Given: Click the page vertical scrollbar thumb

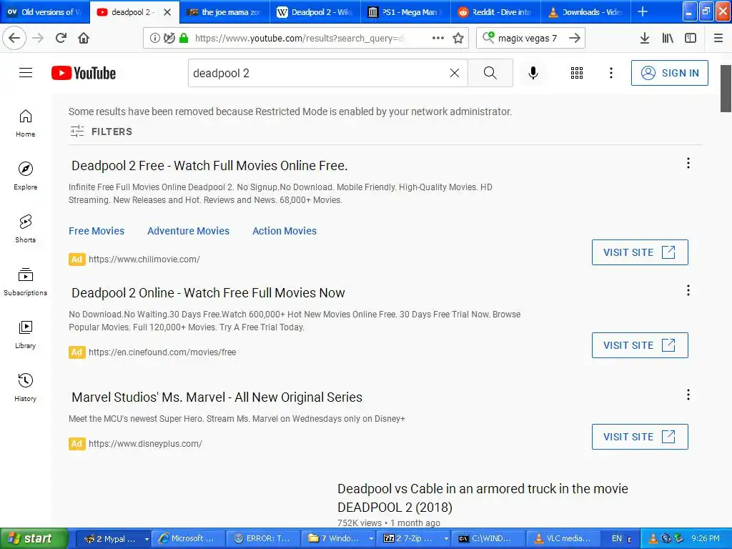Looking at the screenshot, I should tap(726, 89).
